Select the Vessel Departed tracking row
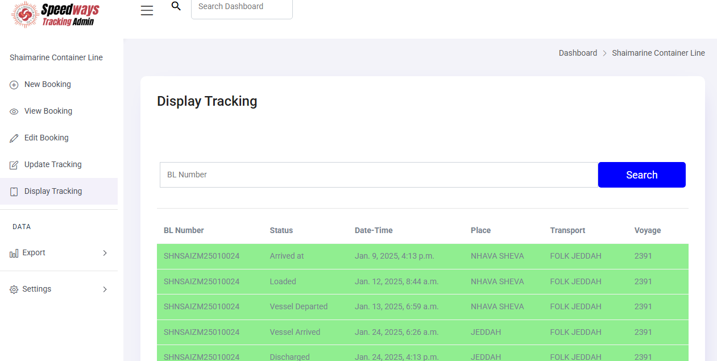This screenshot has width=717, height=361. (x=422, y=306)
